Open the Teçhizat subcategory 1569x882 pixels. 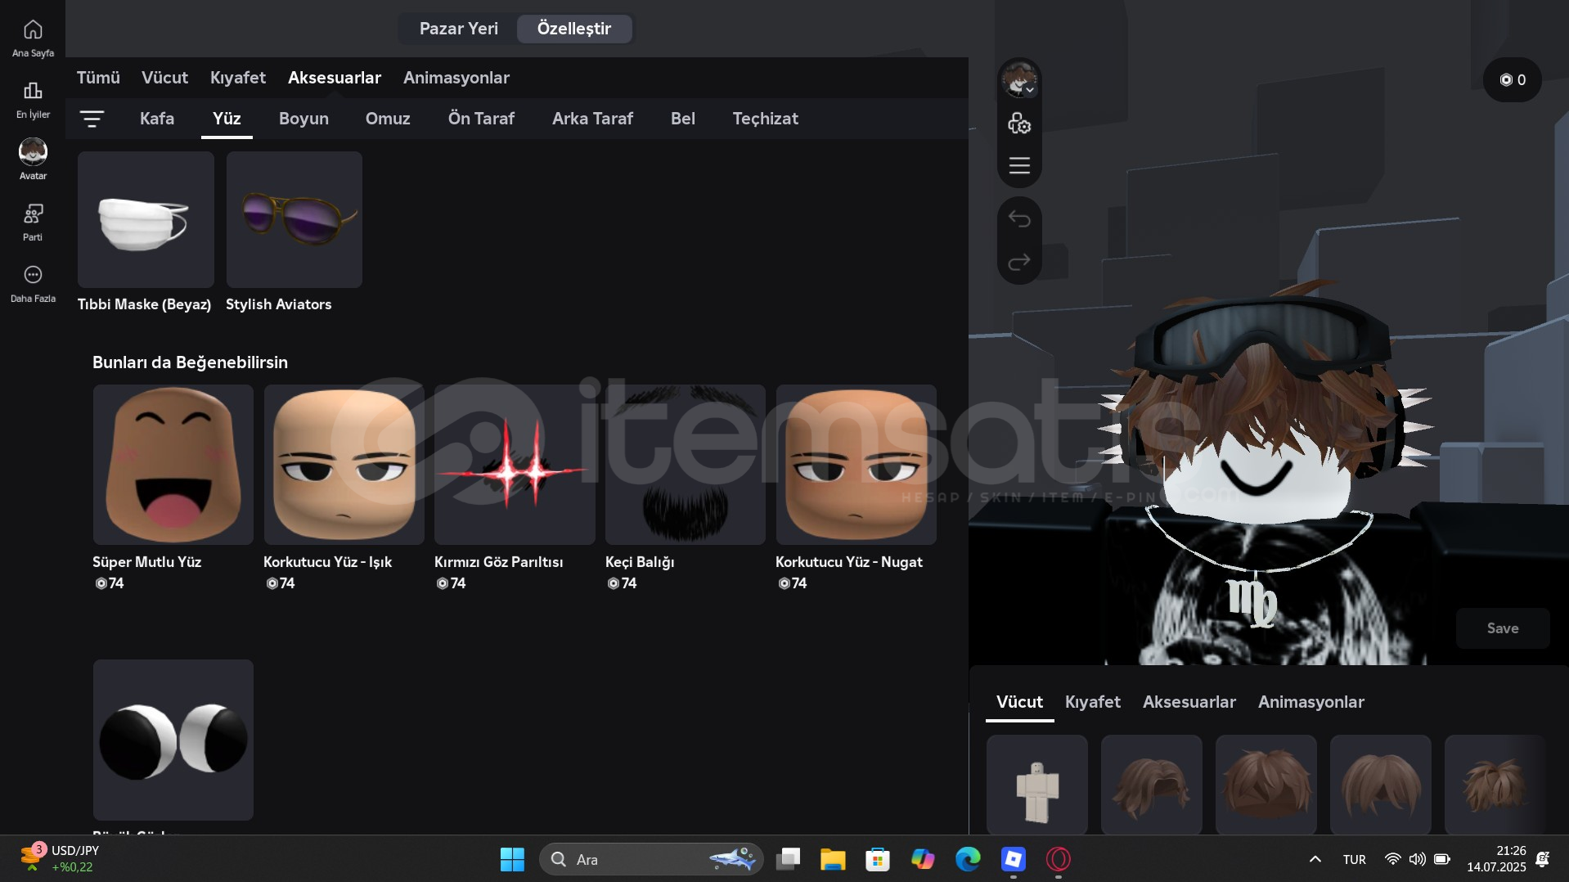pos(765,119)
